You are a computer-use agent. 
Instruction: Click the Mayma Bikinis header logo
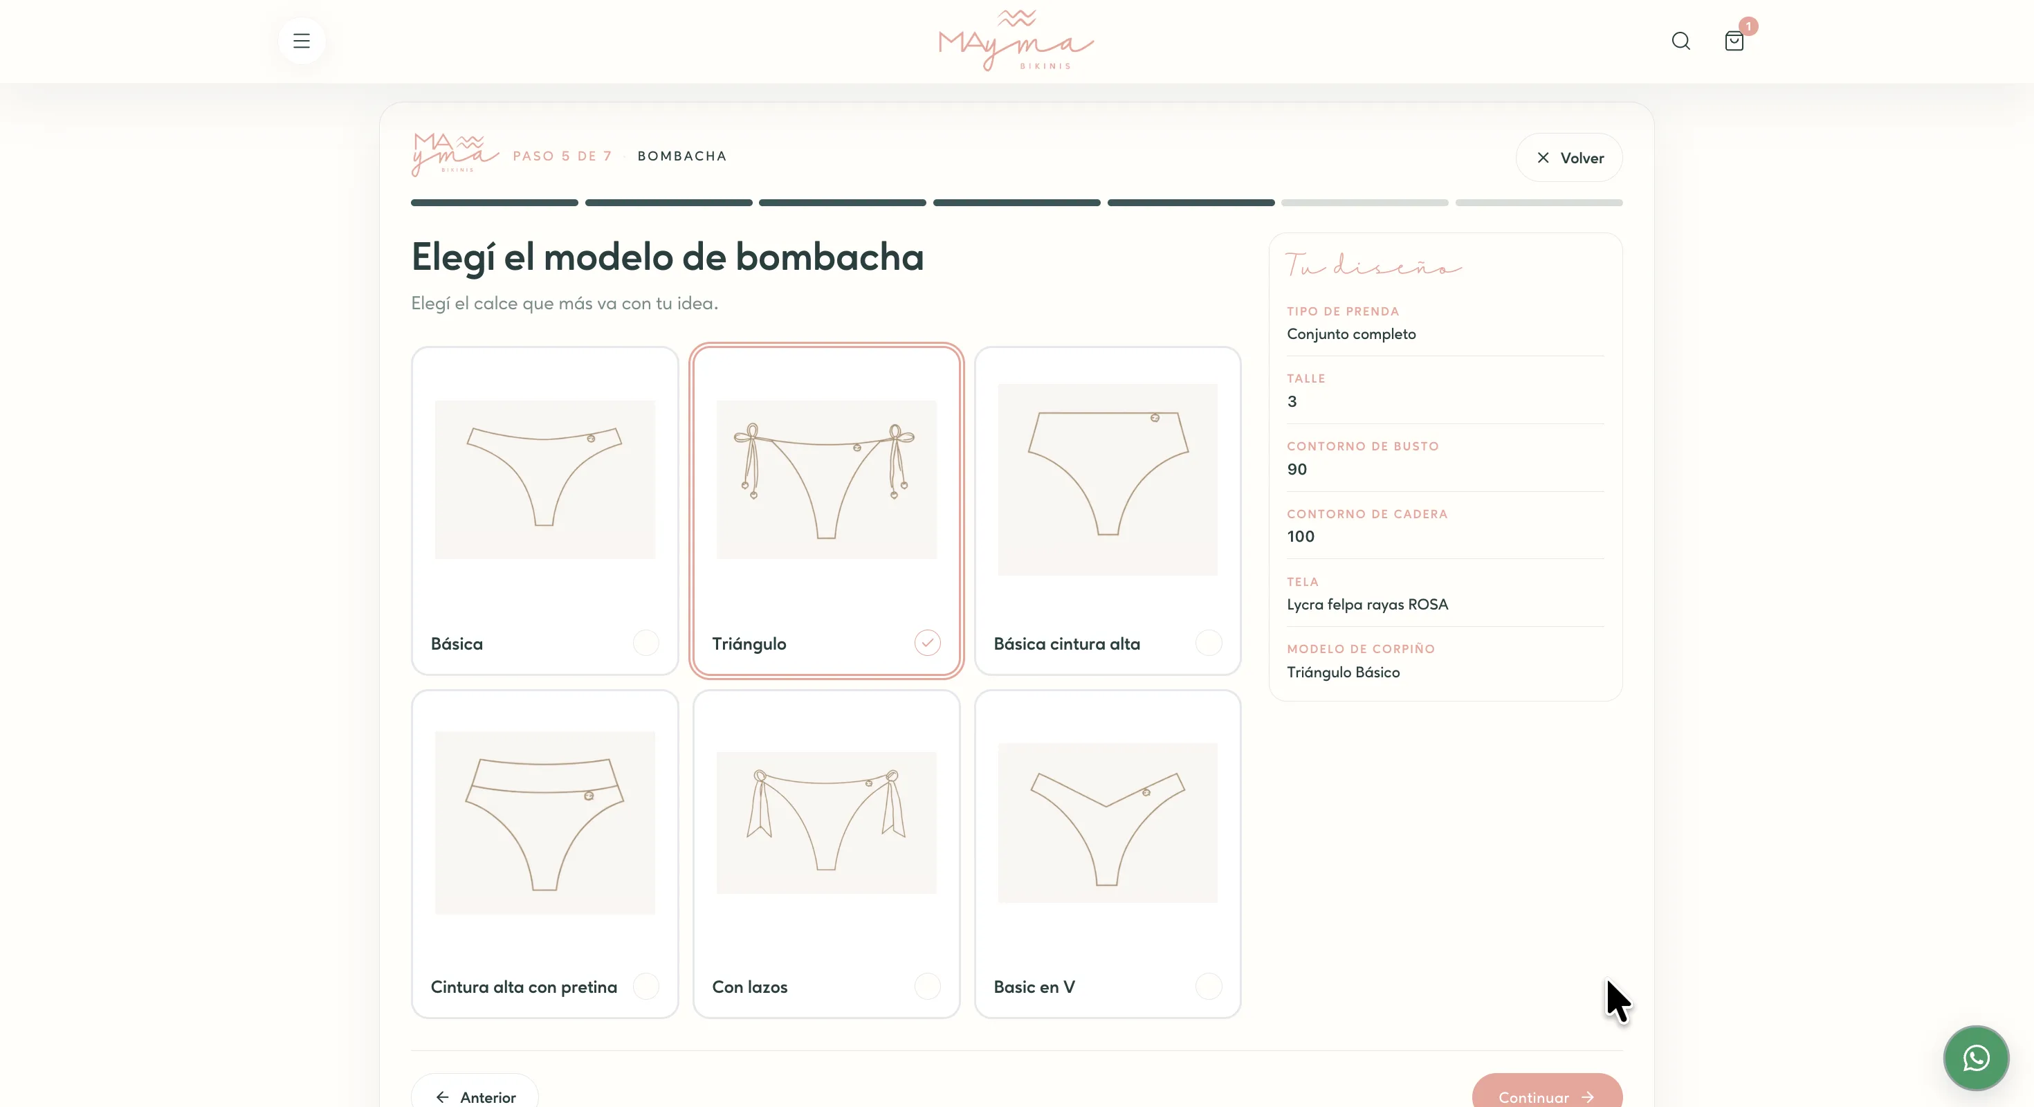click(x=1016, y=40)
